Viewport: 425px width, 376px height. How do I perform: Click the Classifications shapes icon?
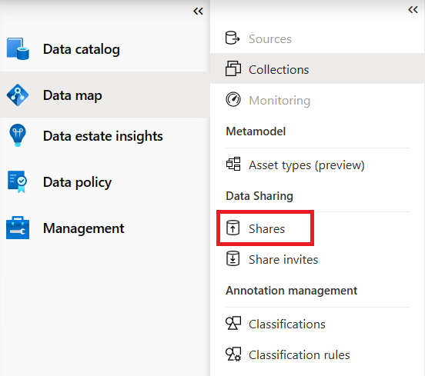click(x=233, y=323)
